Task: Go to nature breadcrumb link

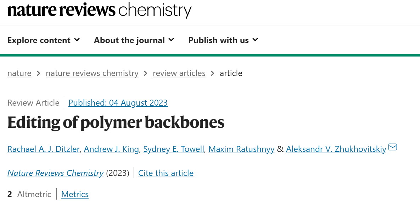Action: [19, 73]
